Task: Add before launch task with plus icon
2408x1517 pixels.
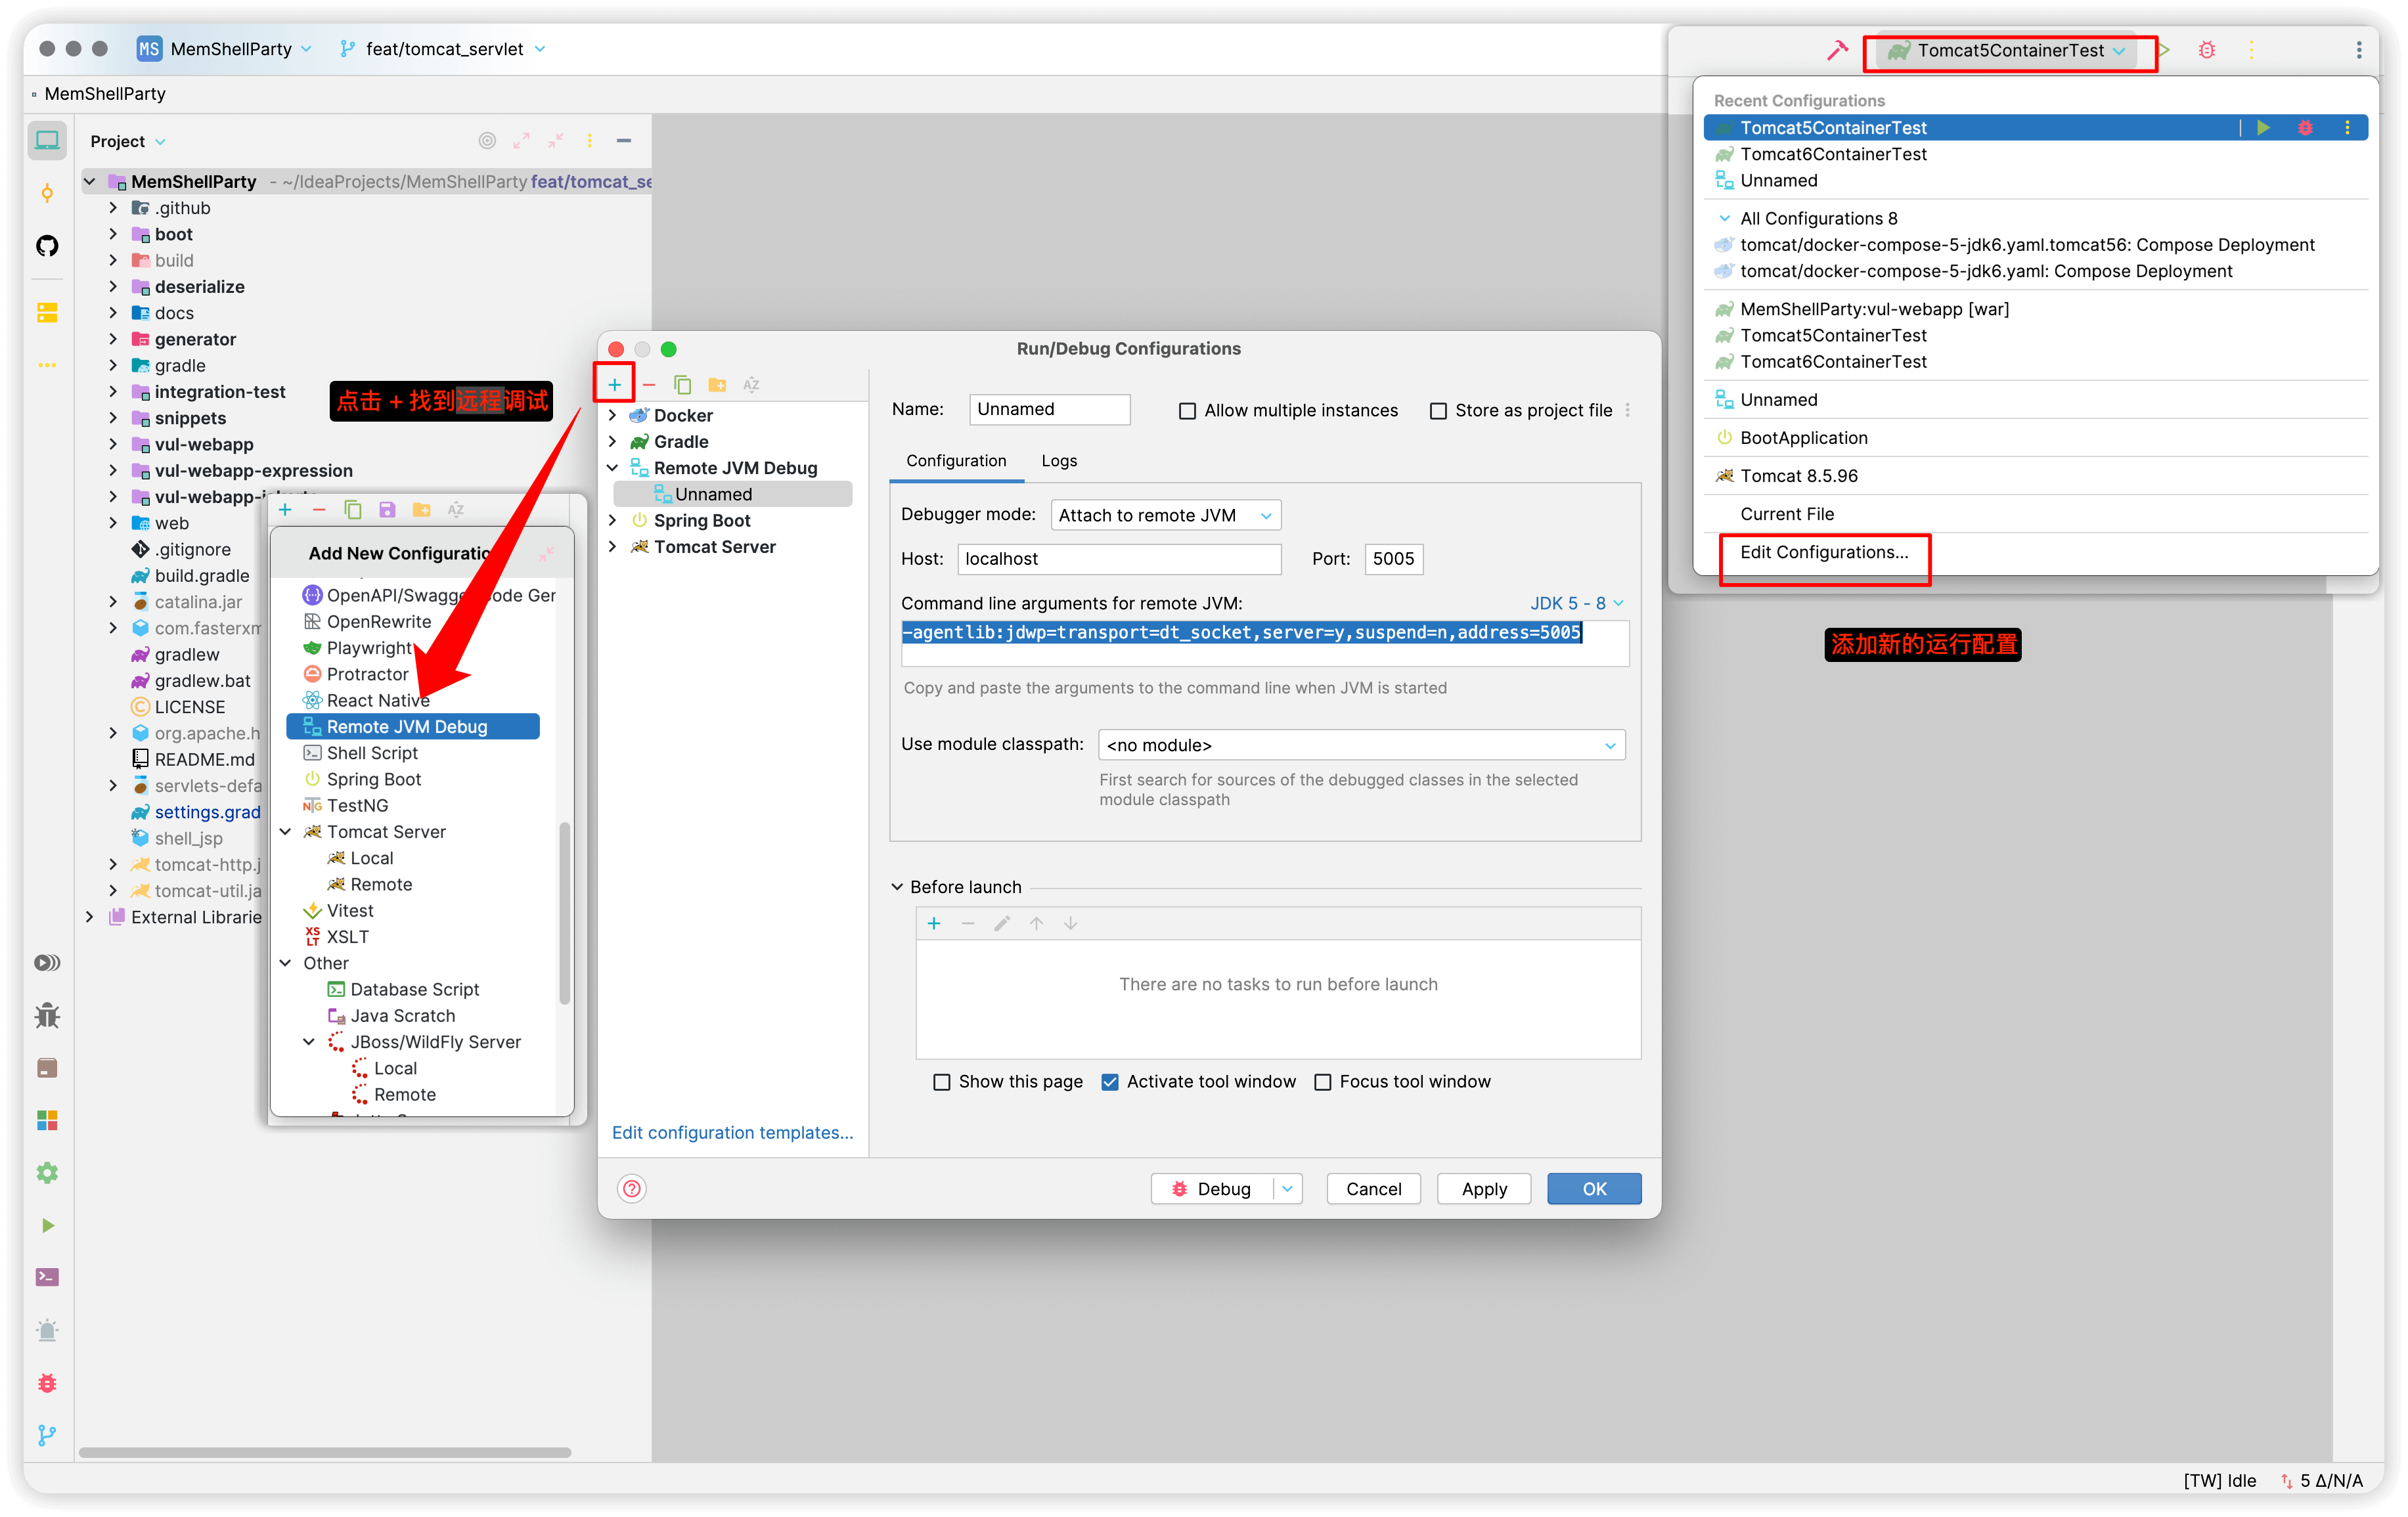Action: [x=934, y=923]
